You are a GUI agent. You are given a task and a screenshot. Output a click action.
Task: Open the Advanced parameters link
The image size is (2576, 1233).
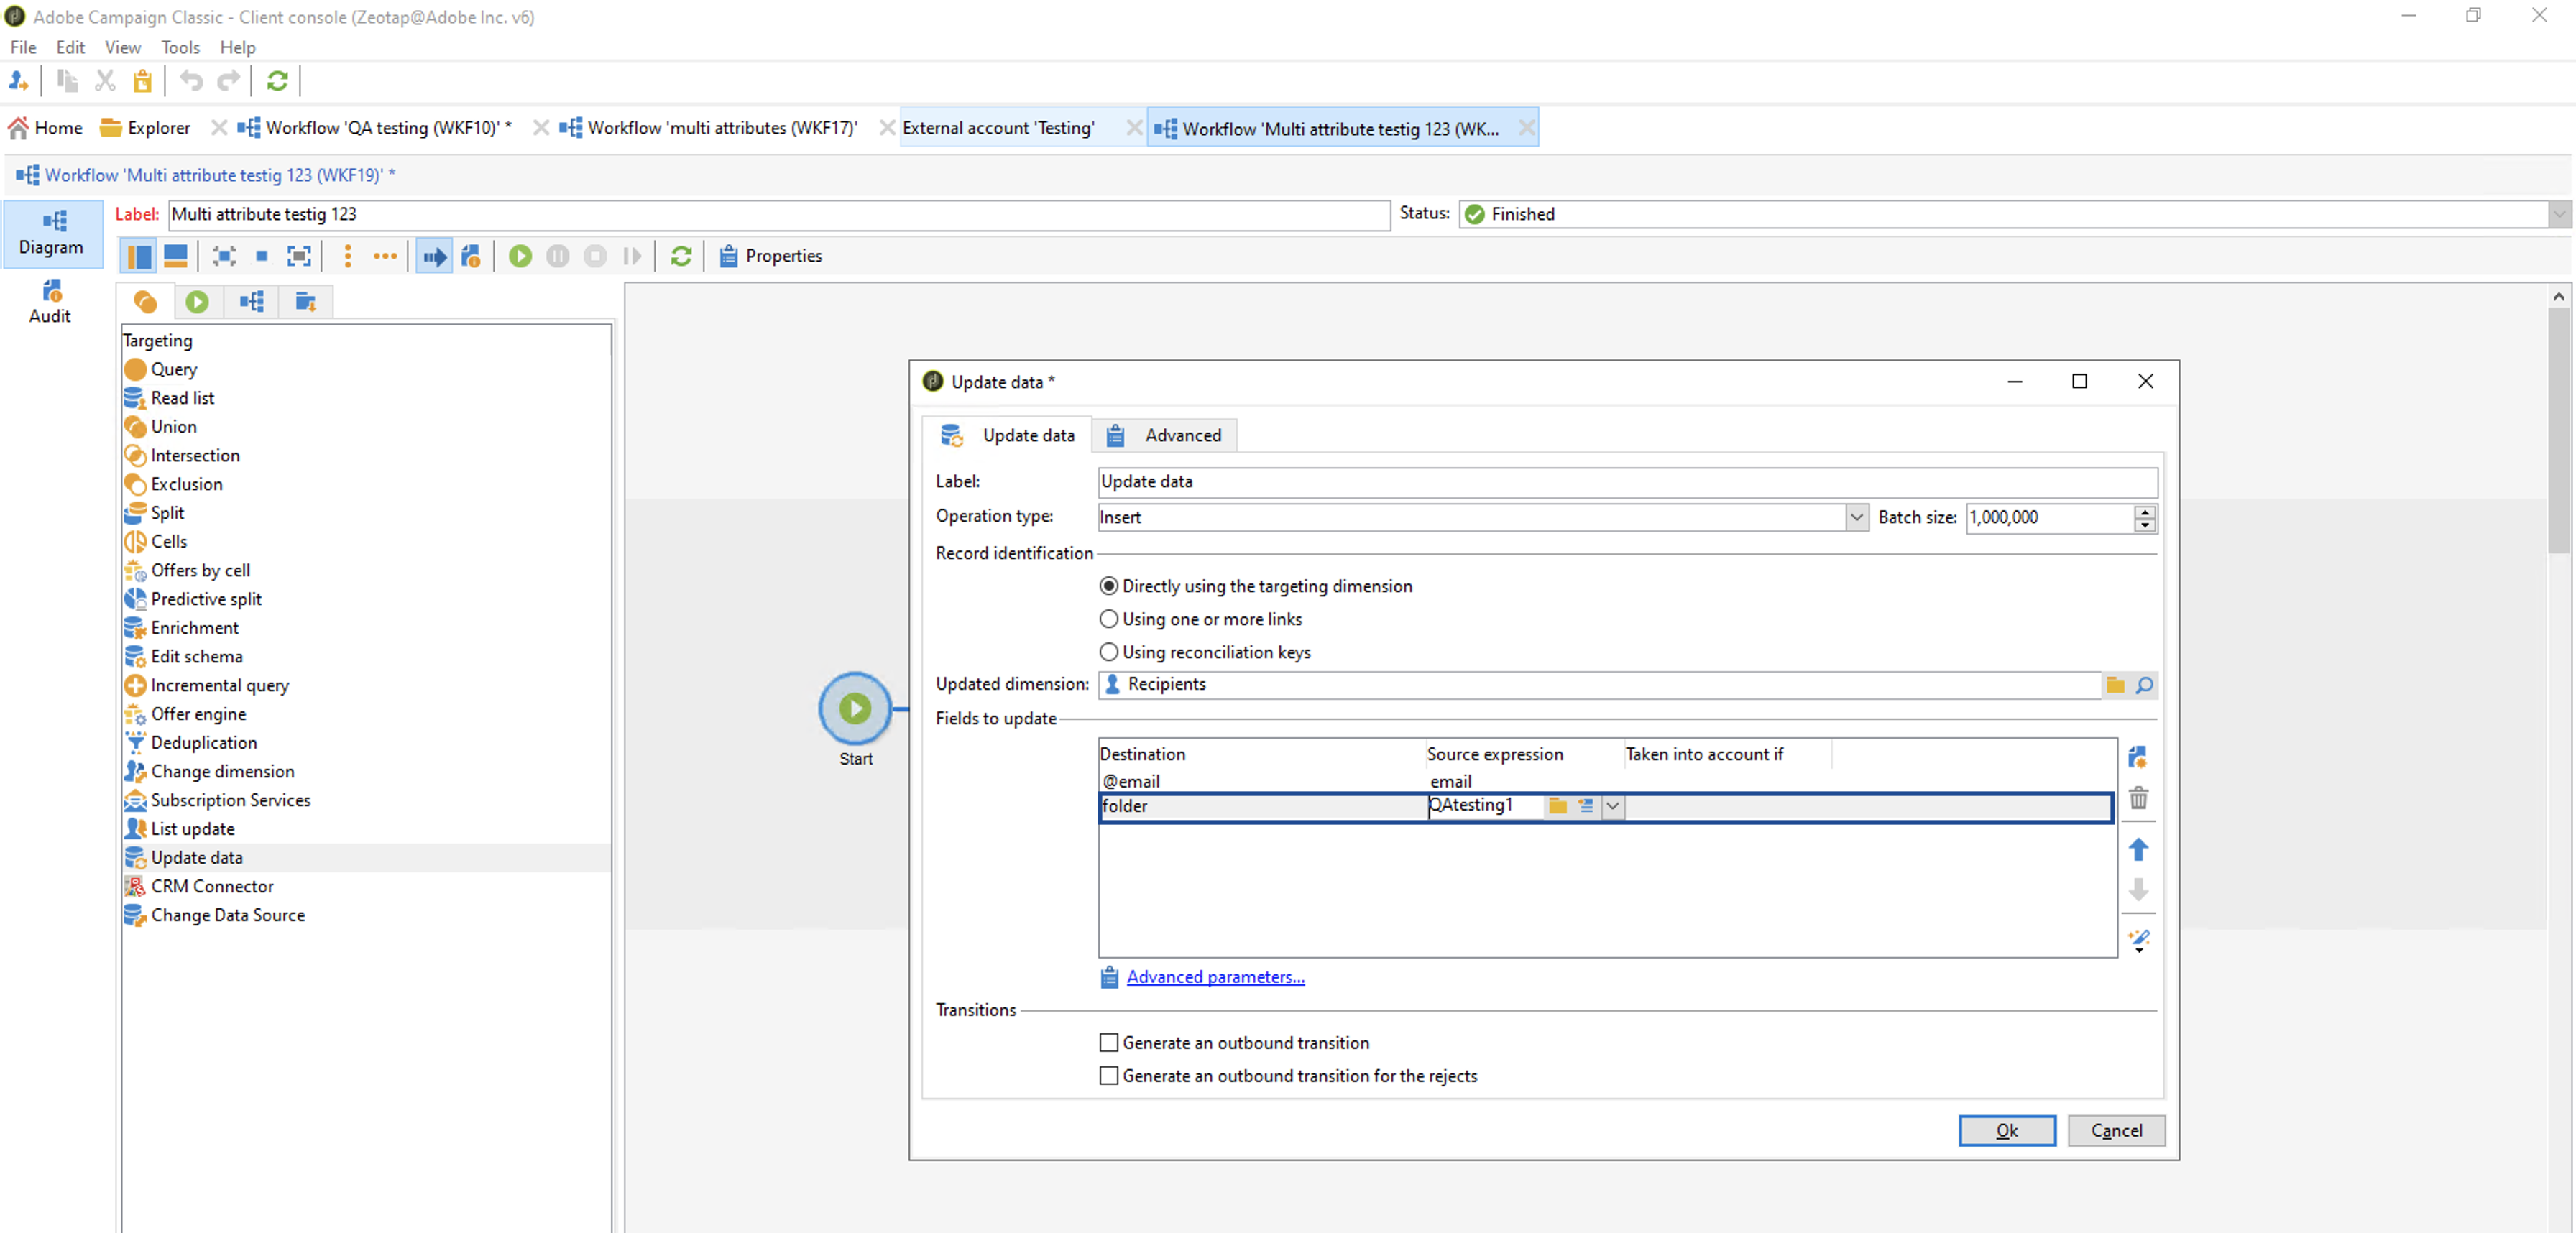pos(1215,977)
